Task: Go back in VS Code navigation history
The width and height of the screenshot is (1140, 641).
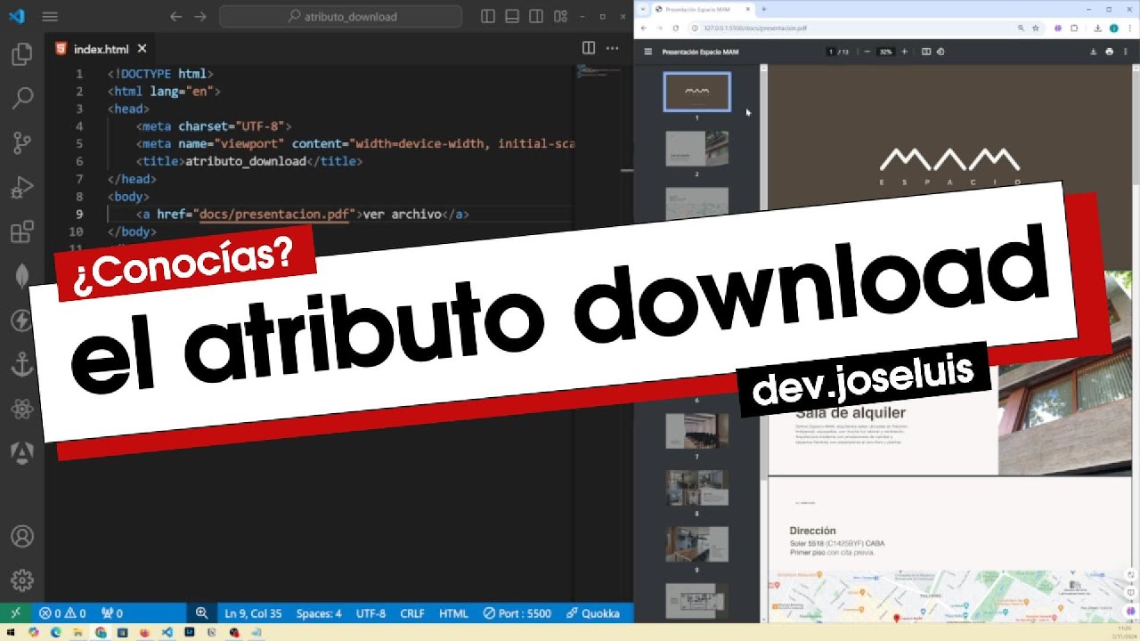Action: 175,16
